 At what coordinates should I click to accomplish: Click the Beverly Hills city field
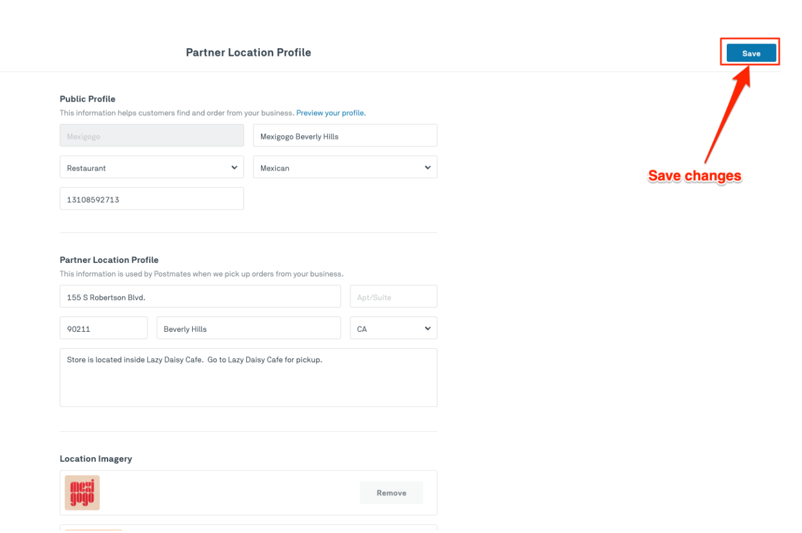pyautogui.click(x=248, y=329)
